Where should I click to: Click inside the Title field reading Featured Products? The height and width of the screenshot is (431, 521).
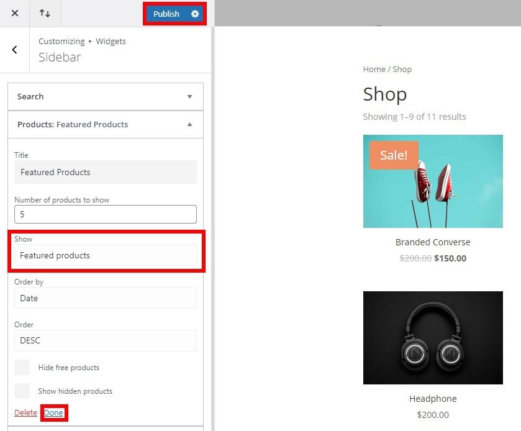tap(105, 172)
